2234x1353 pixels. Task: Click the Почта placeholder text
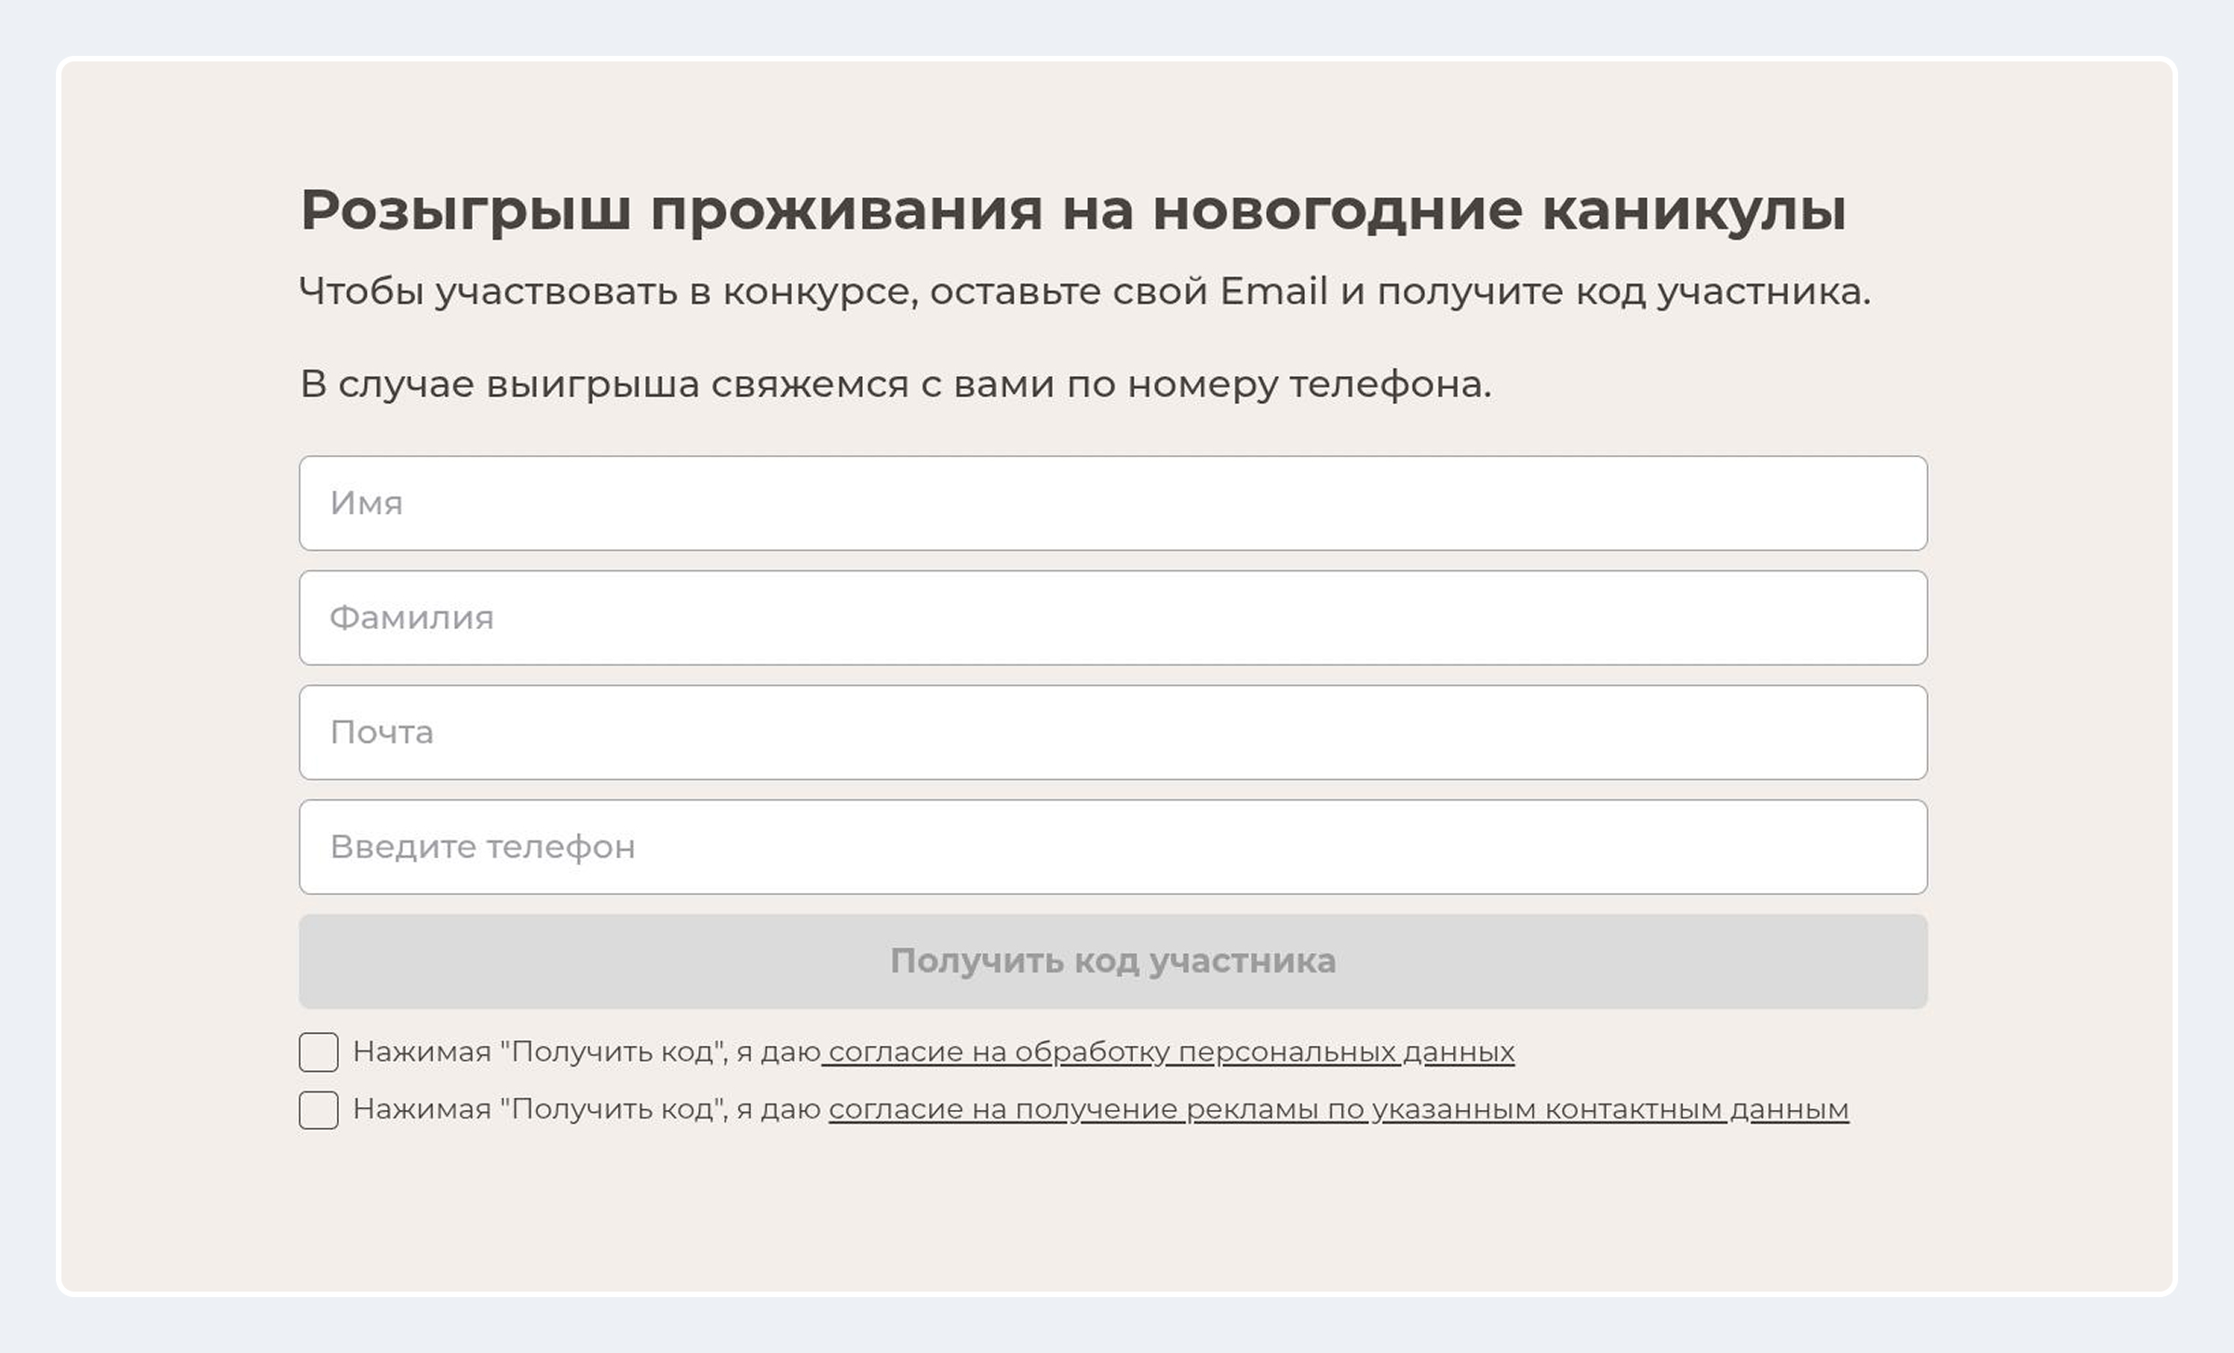click(382, 732)
